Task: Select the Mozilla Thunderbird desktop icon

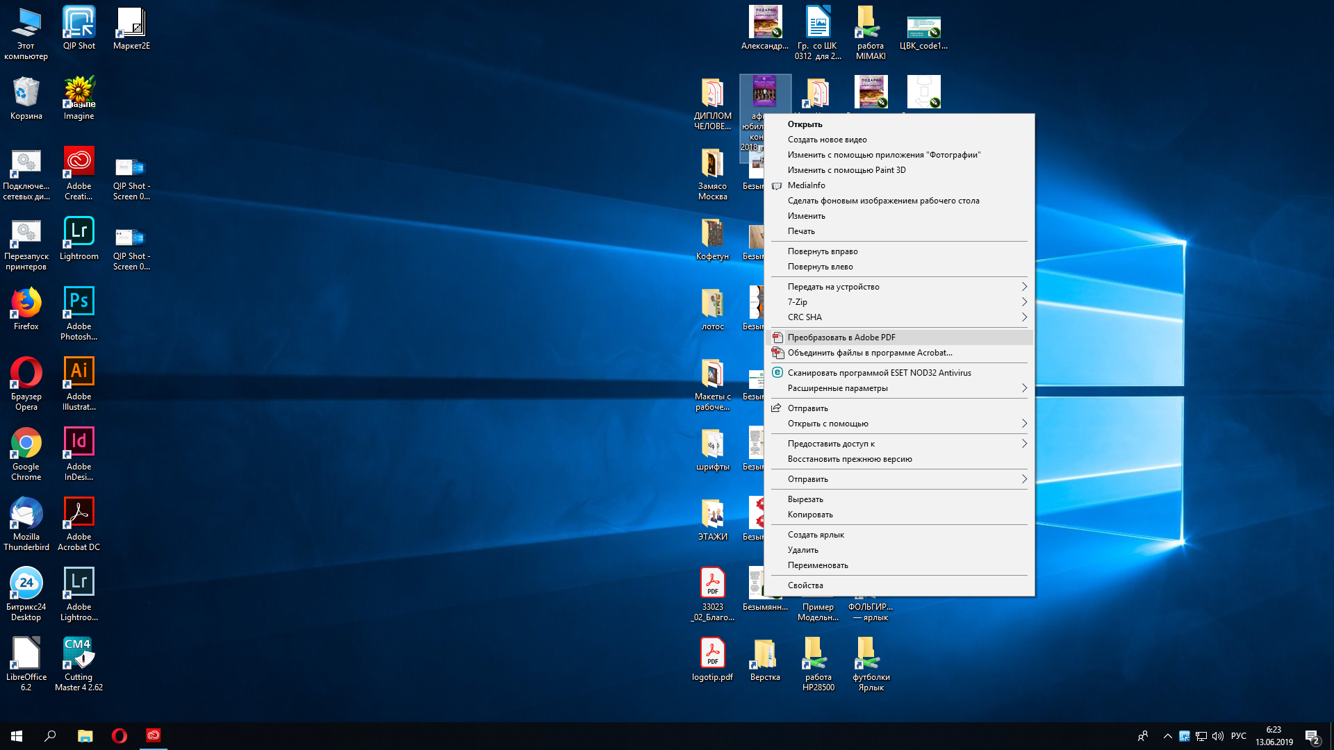Action: [26, 524]
